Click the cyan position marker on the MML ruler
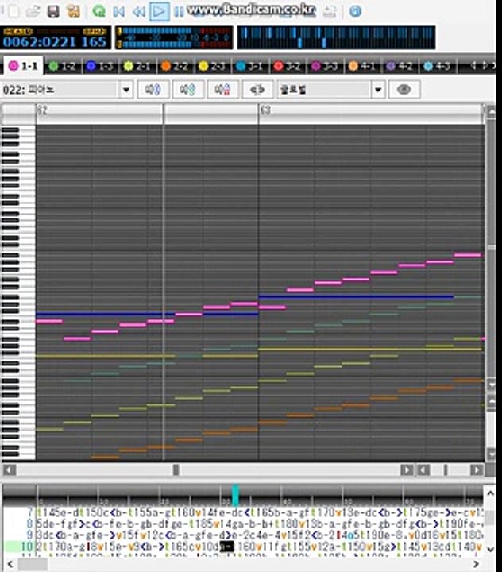502x572 pixels. point(236,495)
